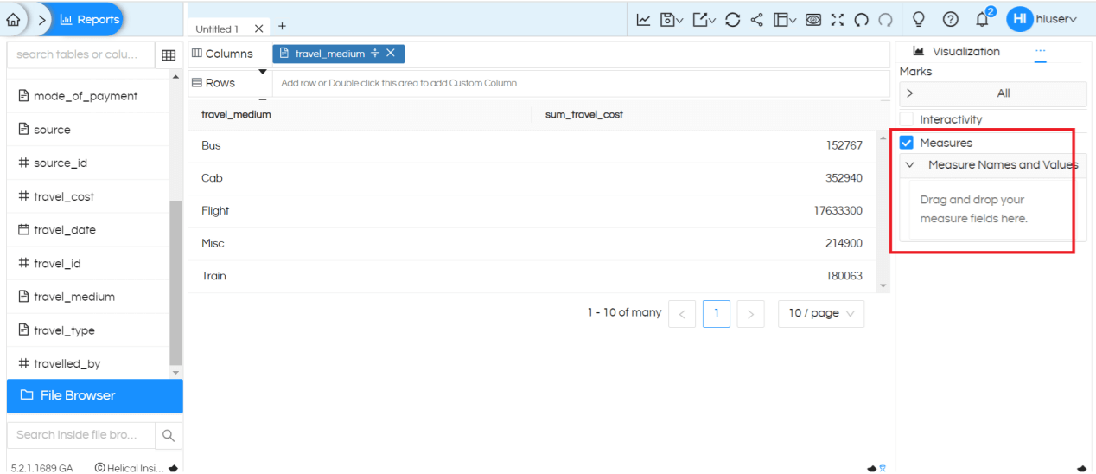Enter fullscreen with the expand arrows icon
The width and height of the screenshot is (1096, 474).
pos(838,19)
